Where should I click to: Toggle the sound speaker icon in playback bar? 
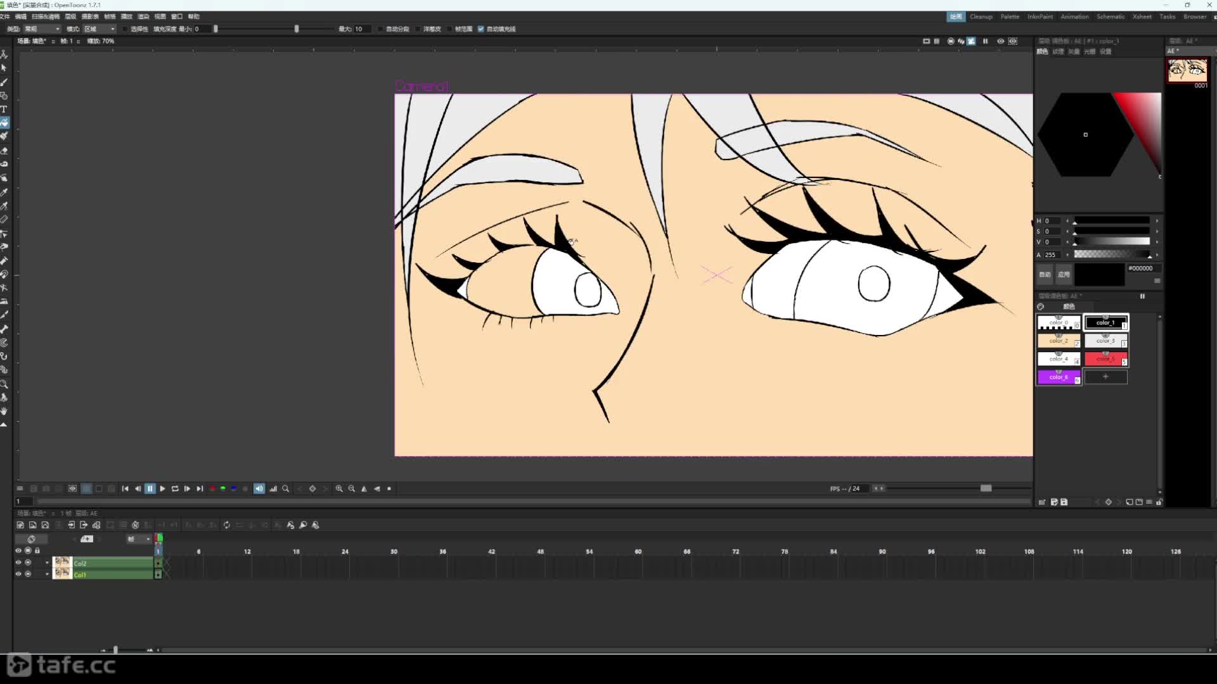pos(259,488)
